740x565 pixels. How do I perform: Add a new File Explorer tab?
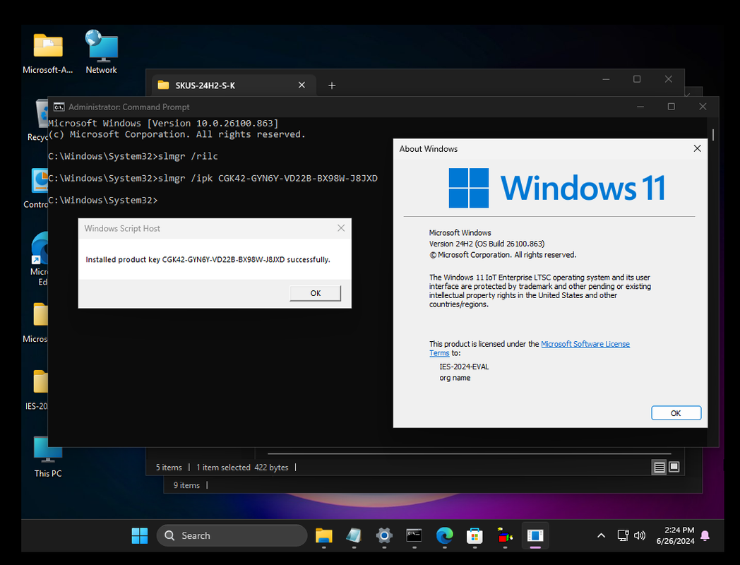pyautogui.click(x=332, y=85)
